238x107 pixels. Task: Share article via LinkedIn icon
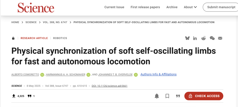(x=195, y=38)
